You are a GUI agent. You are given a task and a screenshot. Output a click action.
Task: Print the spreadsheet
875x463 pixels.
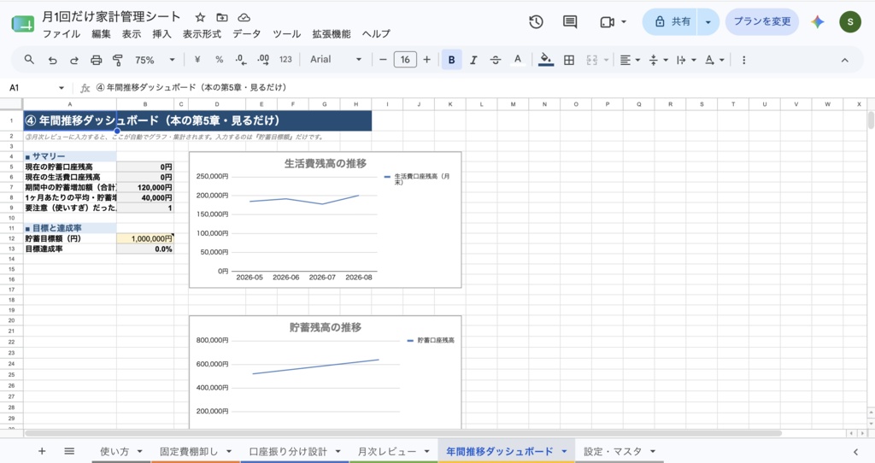96,60
